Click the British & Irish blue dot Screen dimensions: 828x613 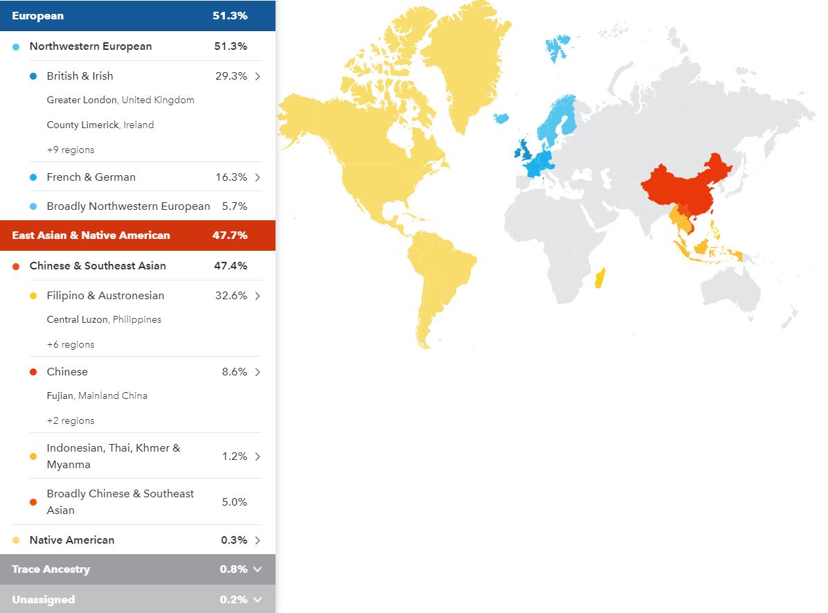pos(33,76)
